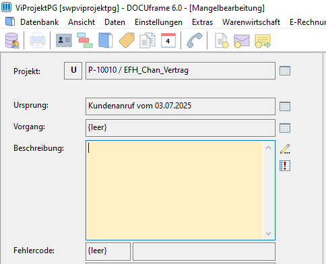The height and width of the screenshot is (264, 326).
Task: Open the database user icon in toolbar
Action: click(x=12, y=40)
